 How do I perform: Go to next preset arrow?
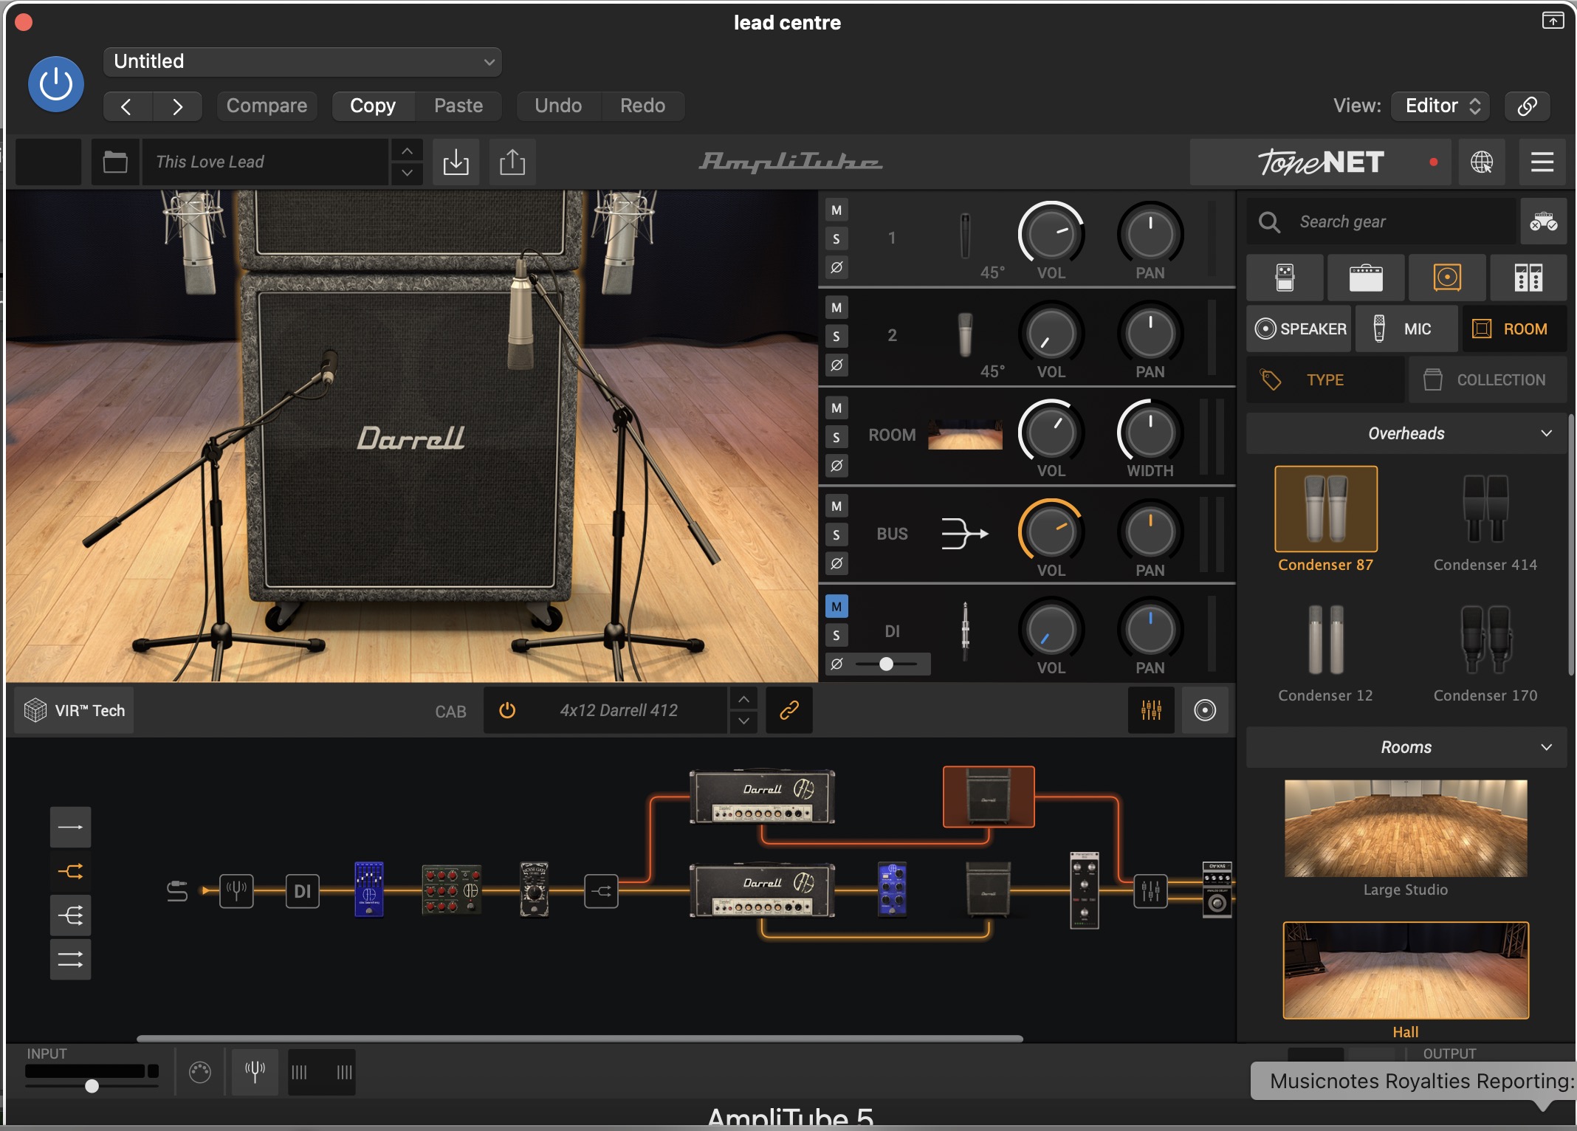(x=177, y=106)
